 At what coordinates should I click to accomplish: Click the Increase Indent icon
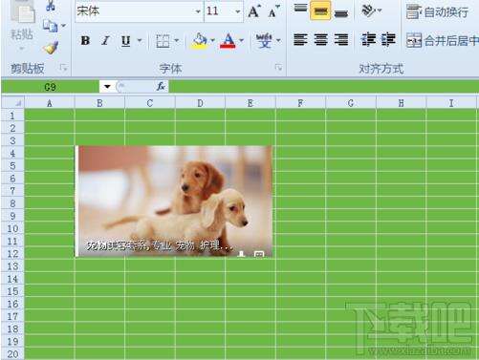click(x=388, y=40)
